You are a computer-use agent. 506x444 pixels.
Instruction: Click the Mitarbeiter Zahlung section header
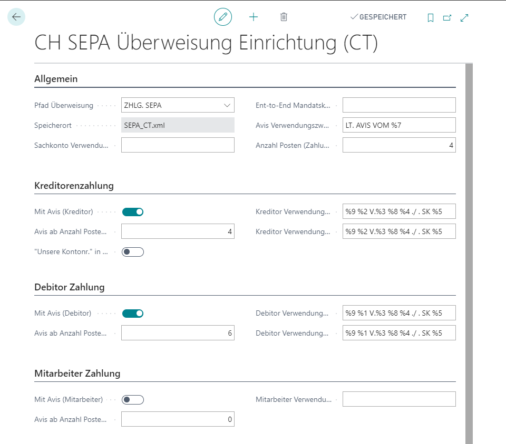pos(76,373)
